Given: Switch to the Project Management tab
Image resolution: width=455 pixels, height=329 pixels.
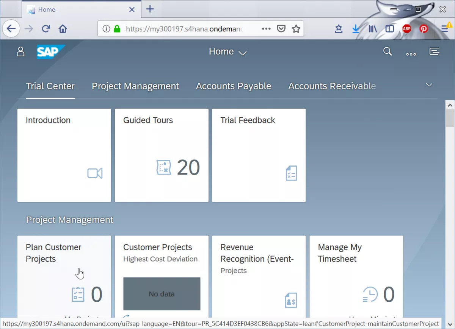Looking at the screenshot, I should tap(135, 86).
